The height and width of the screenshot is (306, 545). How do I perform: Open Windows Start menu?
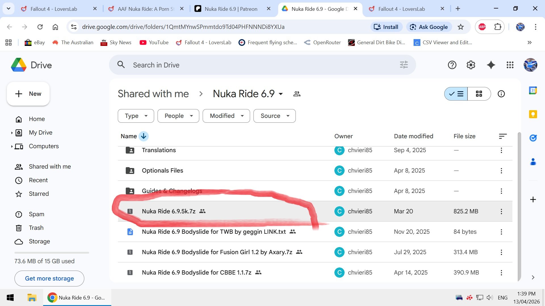pos(10,297)
